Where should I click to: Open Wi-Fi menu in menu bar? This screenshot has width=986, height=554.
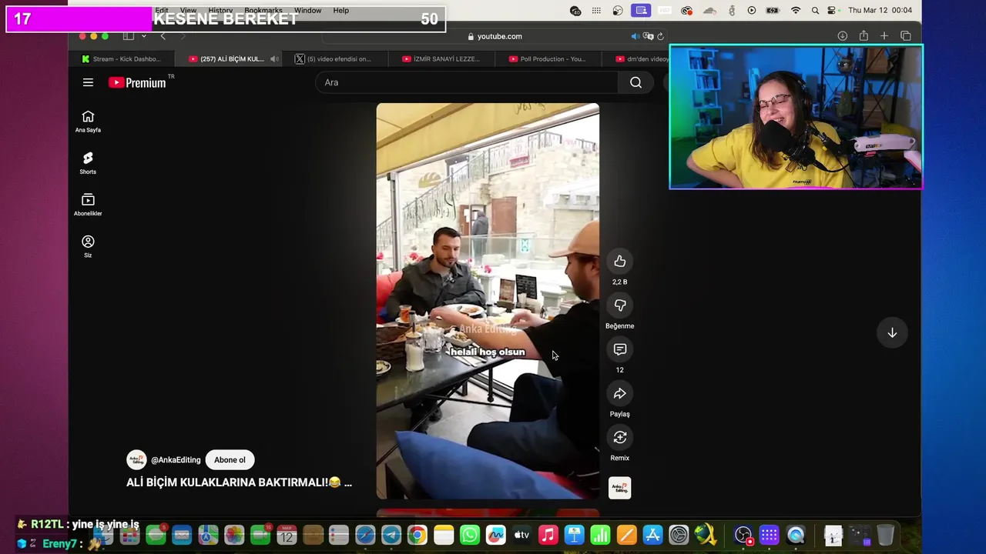pos(796,10)
